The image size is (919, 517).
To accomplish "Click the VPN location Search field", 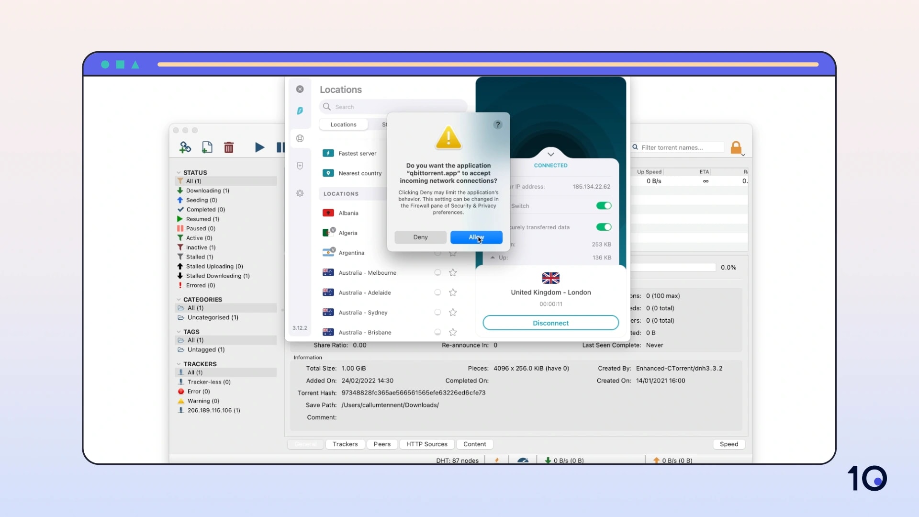I will 393,107.
